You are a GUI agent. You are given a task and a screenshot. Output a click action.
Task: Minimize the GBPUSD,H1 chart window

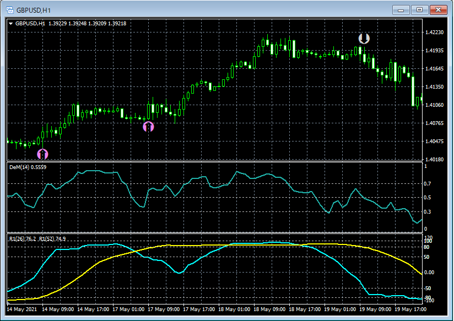pos(402,9)
